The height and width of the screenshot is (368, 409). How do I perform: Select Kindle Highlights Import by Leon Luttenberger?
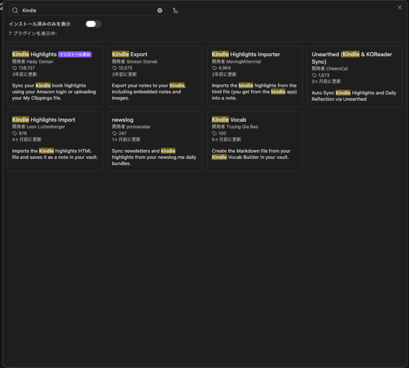pos(44,120)
